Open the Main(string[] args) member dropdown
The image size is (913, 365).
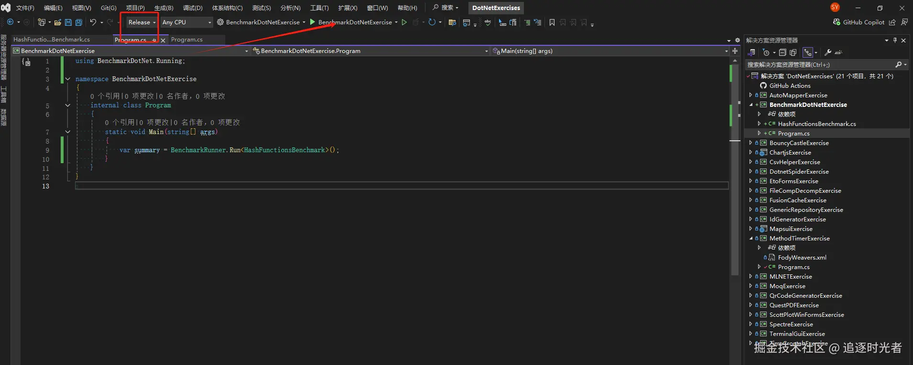610,51
